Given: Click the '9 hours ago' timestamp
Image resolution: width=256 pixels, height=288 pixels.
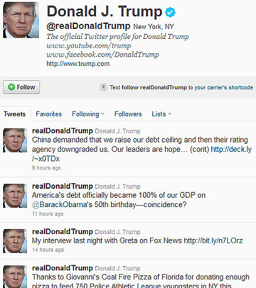Looking at the screenshot, I should 46,168.
